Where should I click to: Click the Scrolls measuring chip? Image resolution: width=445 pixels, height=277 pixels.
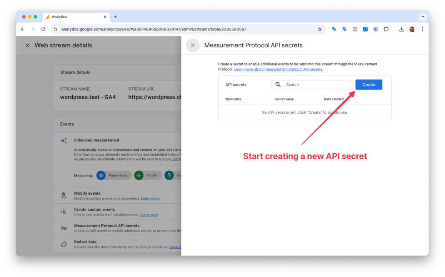[148, 175]
